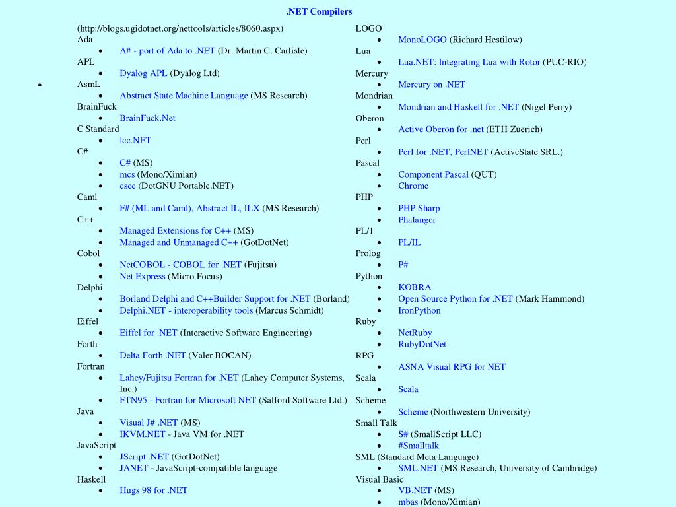Screen dimensions: 676x507
Task: Open Delphi.NET interoperability tools link
Action: pos(186,310)
